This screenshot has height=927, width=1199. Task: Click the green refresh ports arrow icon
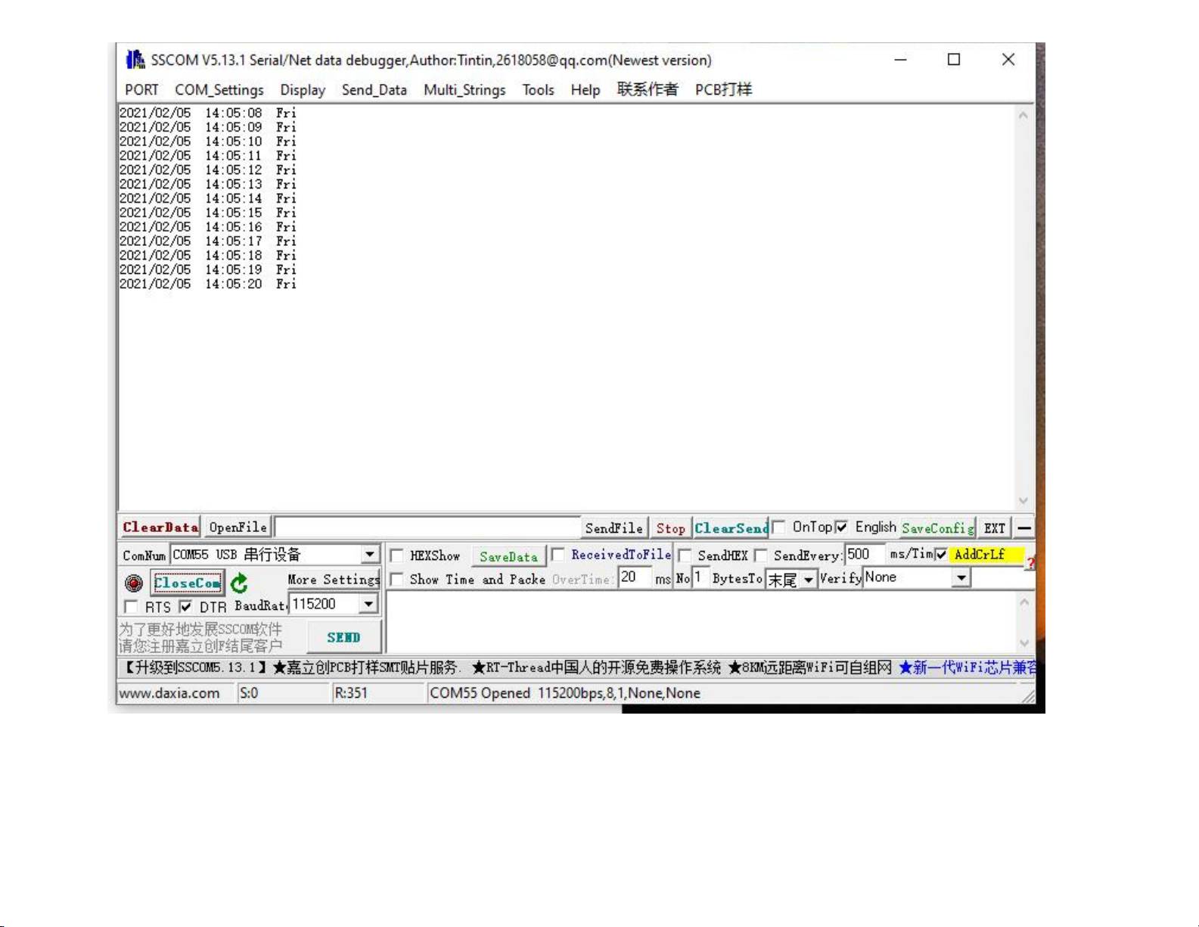(239, 583)
